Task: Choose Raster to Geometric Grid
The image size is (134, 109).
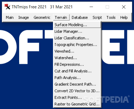Action: point(77,104)
